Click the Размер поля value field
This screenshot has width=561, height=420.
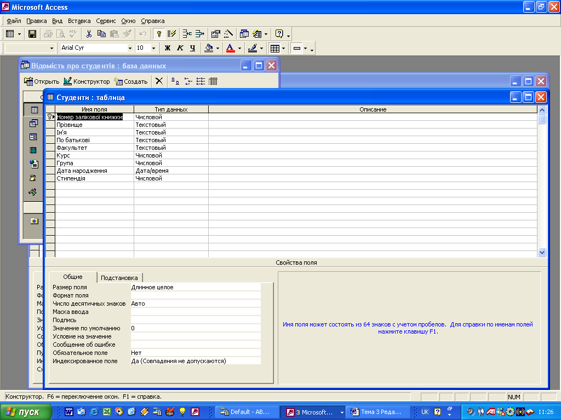(x=196, y=287)
